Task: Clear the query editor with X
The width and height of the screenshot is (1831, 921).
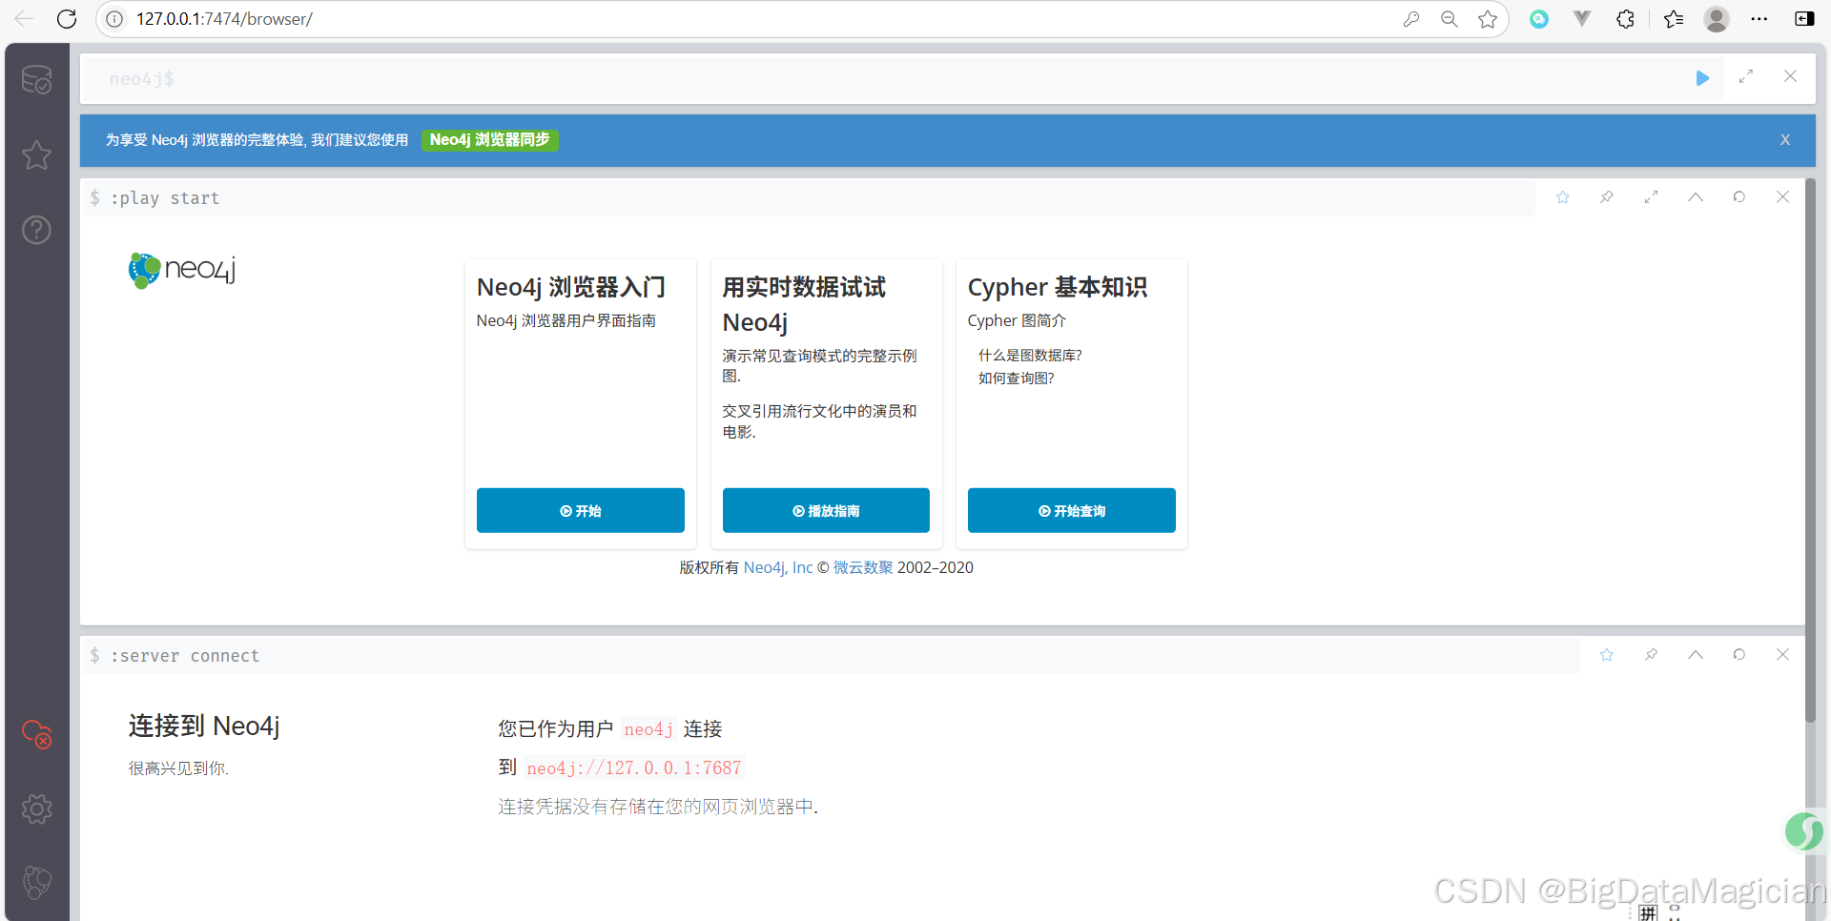Action: 1790,76
